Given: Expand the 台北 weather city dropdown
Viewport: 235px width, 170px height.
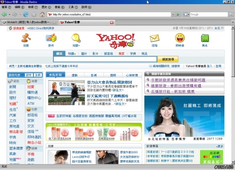Looking at the screenshot, I should coord(223,28).
